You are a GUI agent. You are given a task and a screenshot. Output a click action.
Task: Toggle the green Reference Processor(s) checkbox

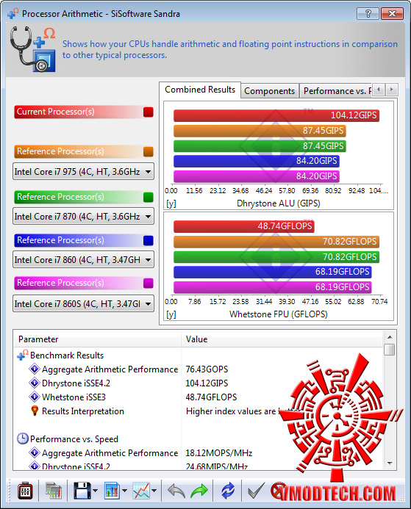pyautogui.click(x=149, y=197)
